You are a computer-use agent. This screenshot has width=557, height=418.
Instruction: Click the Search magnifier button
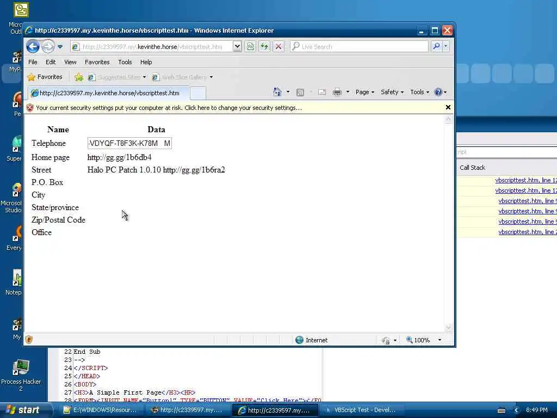coord(436,46)
